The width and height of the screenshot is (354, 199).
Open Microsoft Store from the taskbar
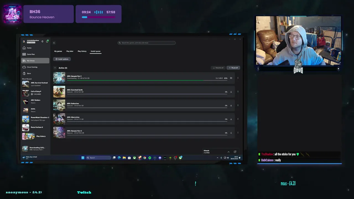pos(129,158)
